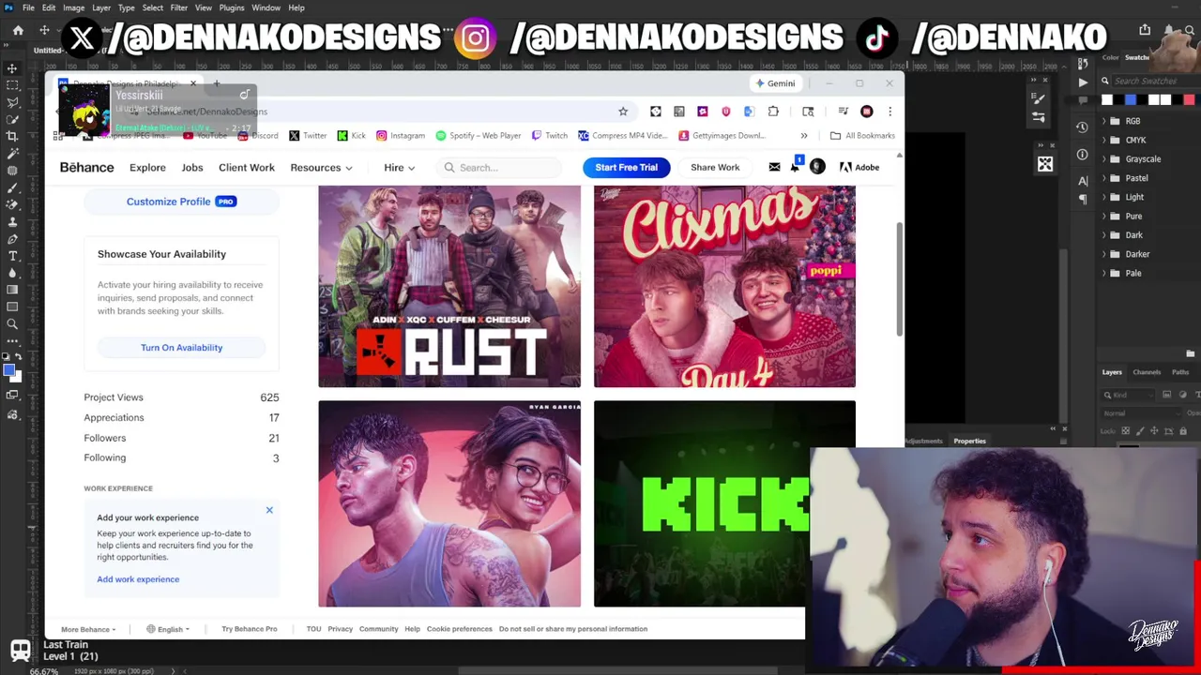Screen dimensions: 1201x675
Task: Expand the Dark swatch group
Action: point(1104,235)
